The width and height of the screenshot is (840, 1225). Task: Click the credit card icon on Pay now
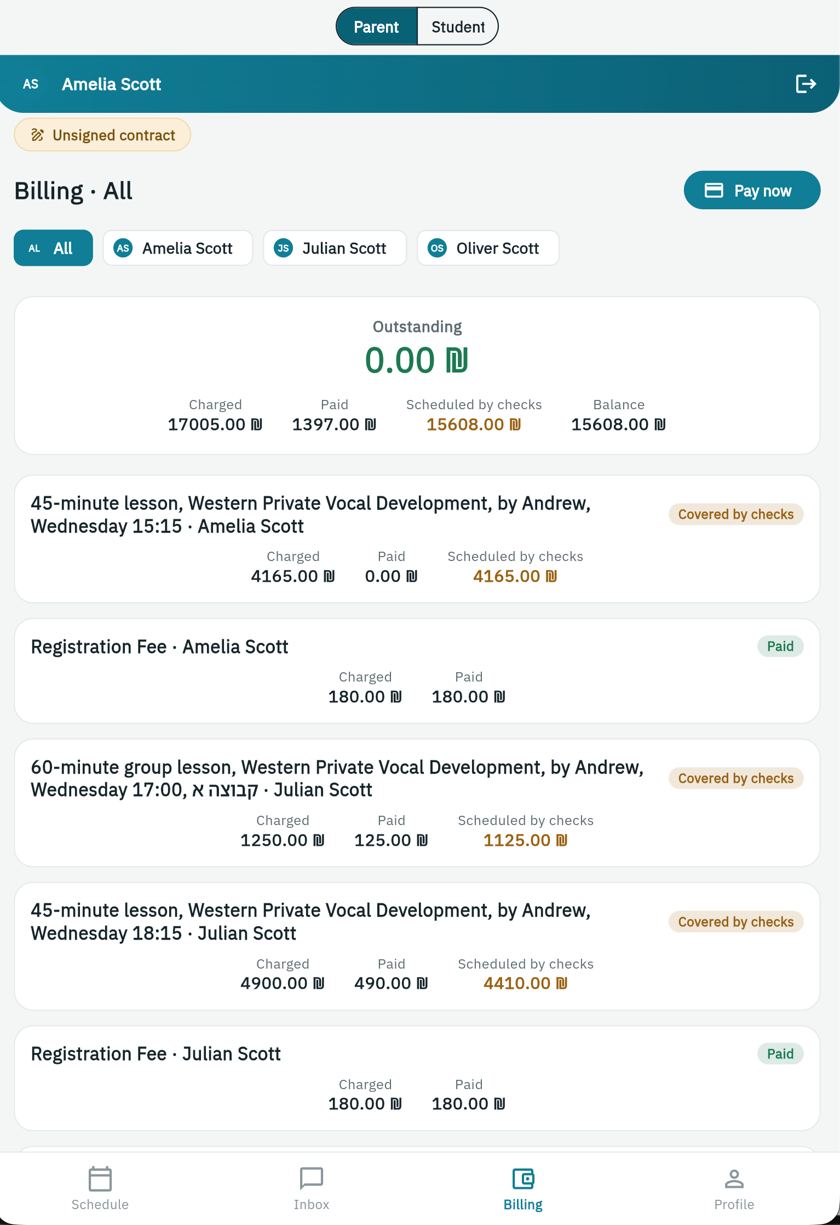tap(714, 190)
